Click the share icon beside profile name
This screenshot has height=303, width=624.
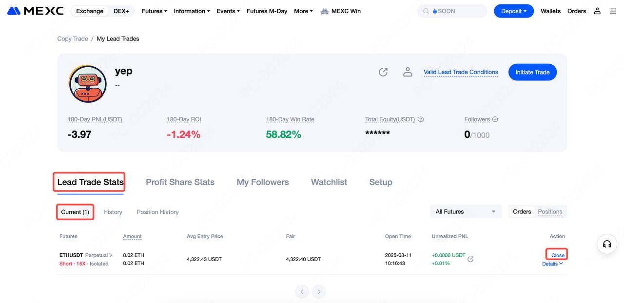click(383, 72)
